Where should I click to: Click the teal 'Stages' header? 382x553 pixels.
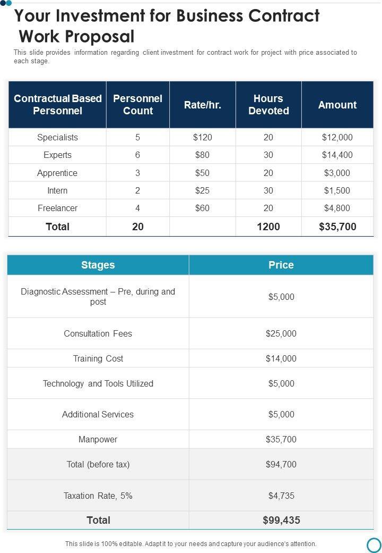click(x=98, y=265)
